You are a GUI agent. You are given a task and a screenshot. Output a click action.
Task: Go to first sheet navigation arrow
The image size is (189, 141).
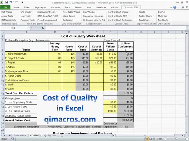pos(2,135)
